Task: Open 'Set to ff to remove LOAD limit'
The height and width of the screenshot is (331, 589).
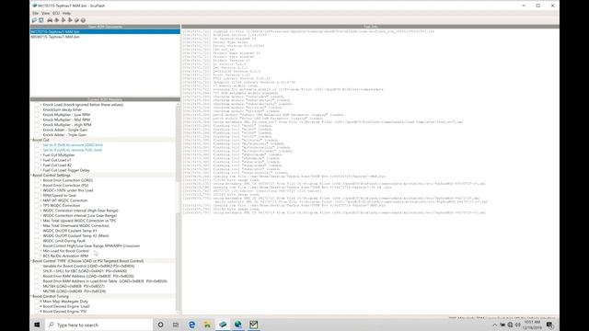Action: tap(73, 145)
